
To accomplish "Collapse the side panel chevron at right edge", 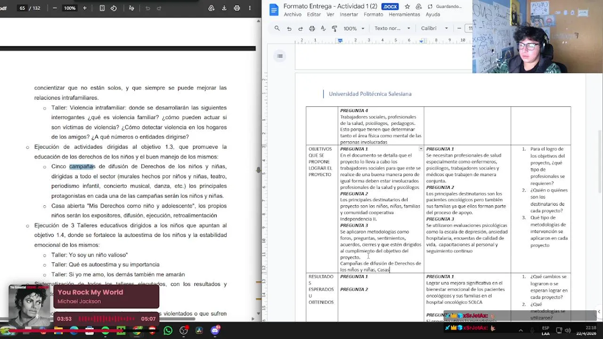I will click(x=599, y=311).
